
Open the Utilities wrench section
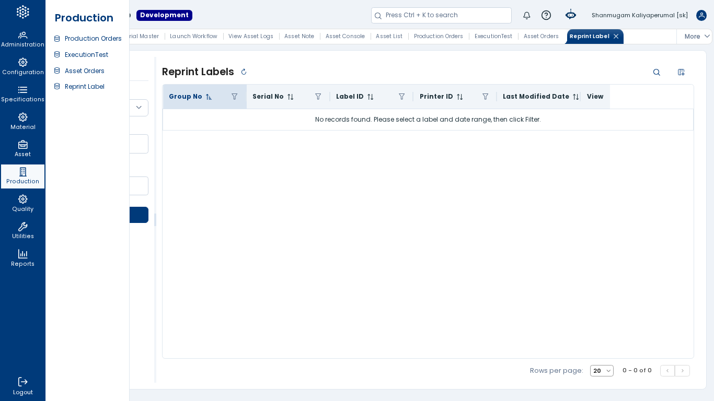(x=22, y=231)
